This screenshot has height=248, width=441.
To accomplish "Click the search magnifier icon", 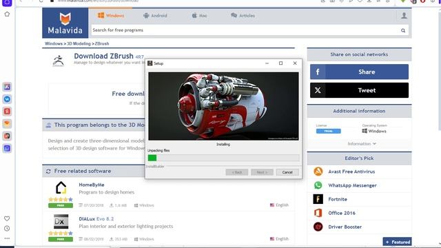I will click(403, 30).
